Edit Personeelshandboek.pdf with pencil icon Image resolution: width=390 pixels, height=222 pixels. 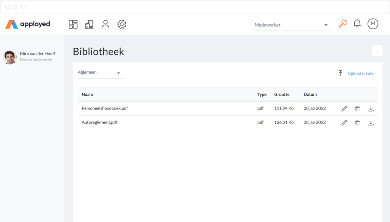coord(344,109)
